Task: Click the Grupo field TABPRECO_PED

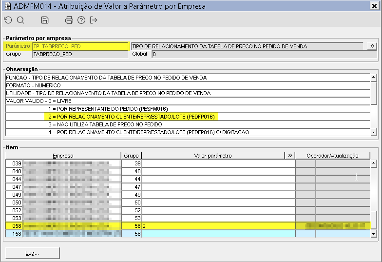Action: pyautogui.click(x=80, y=54)
